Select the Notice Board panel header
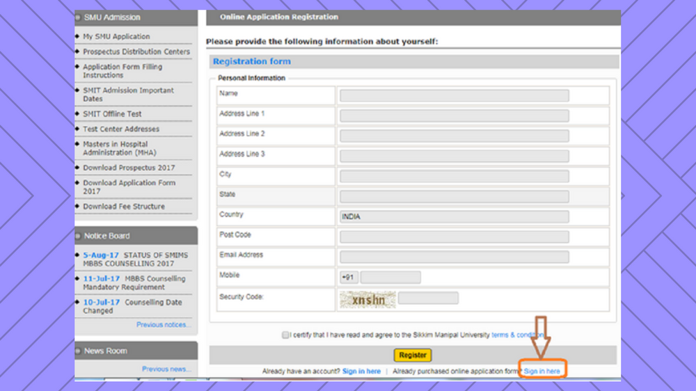 tap(136, 236)
